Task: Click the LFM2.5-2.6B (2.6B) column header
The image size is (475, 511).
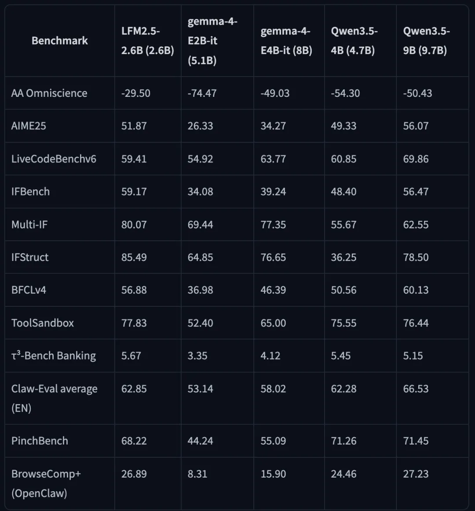Action: [x=147, y=41]
